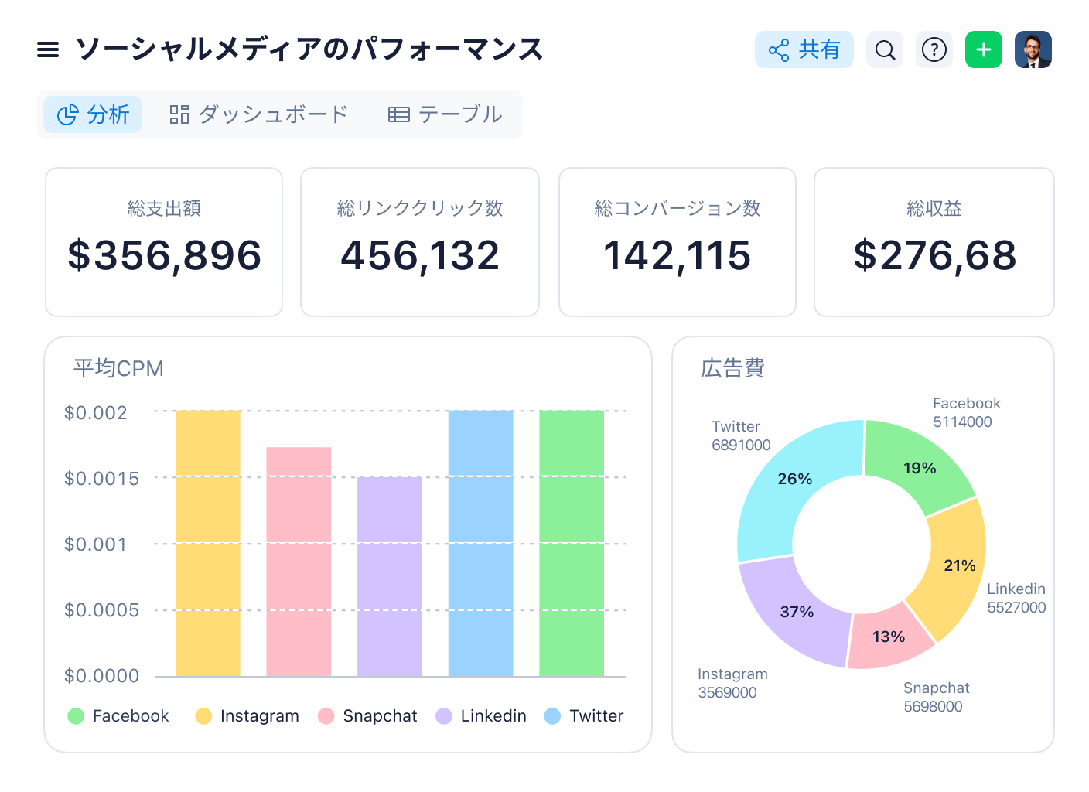Click the 21% donut slice
The image size is (1089, 792).
click(x=959, y=565)
